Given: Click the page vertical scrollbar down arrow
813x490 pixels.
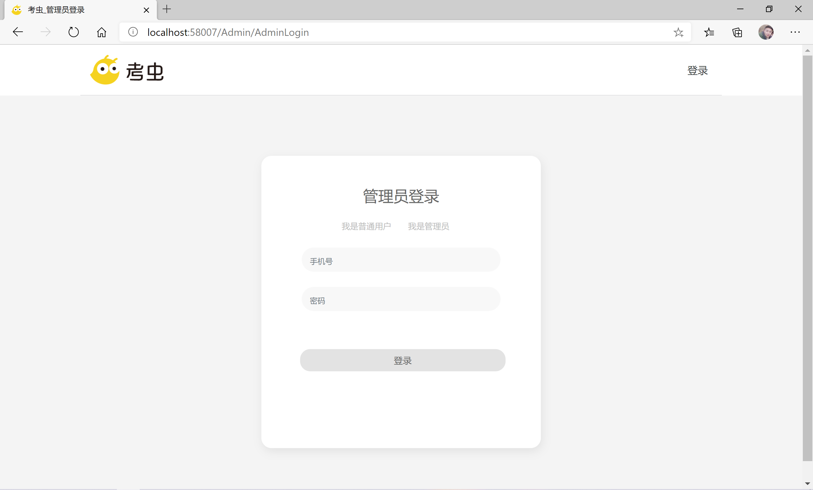Looking at the screenshot, I should (x=807, y=483).
